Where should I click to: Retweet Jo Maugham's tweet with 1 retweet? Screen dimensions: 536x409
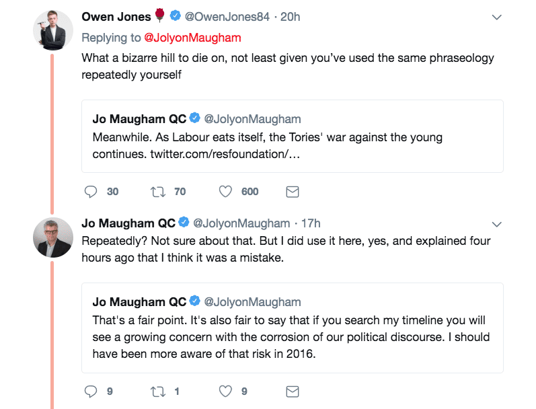coord(158,392)
